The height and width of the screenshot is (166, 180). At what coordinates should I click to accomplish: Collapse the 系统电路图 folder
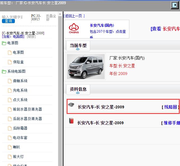coord(17,71)
